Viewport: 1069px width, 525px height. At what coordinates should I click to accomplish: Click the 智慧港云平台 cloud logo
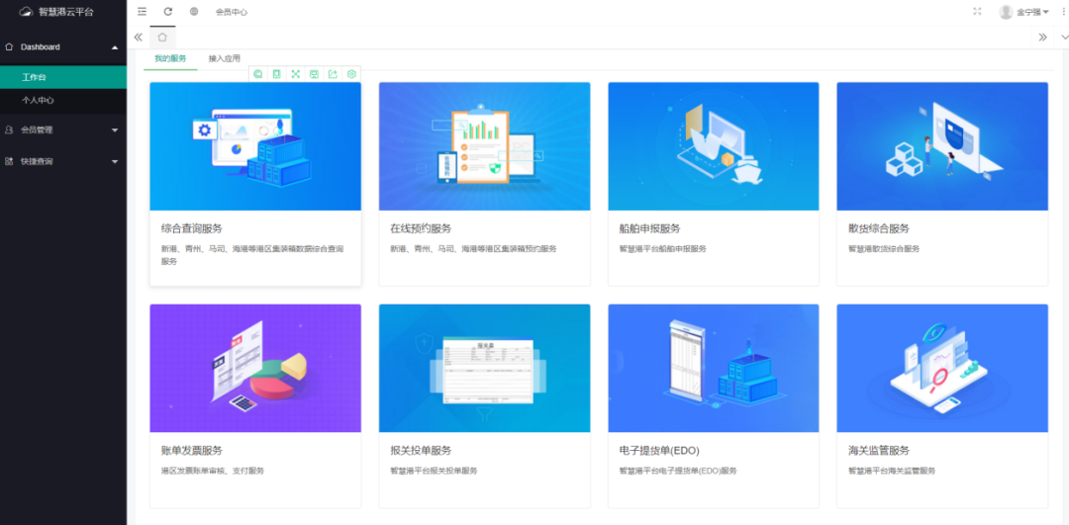coord(26,12)
